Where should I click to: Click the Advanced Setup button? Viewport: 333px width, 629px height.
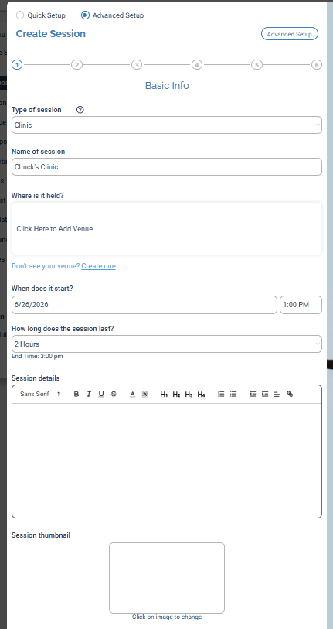290,34
